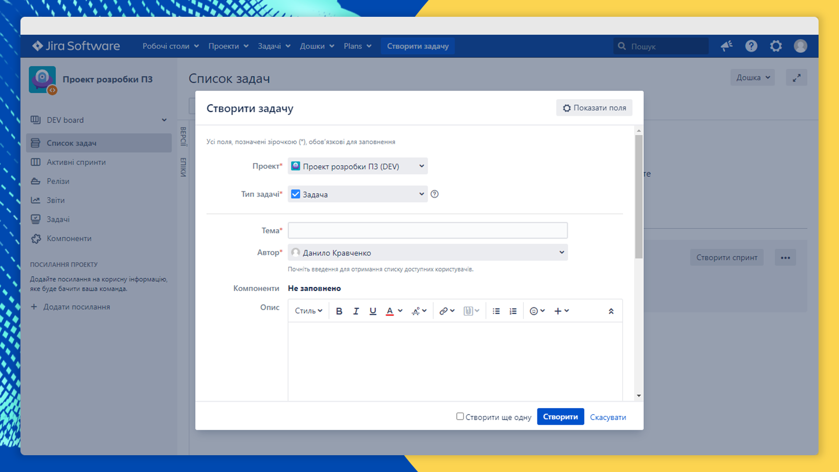The image size is (839, 472).
Task: Open the Автор user dropdown
Action: tap(428, 252)
